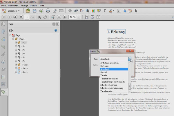Jump to last page button
Screen dimensions: 174x116
21,17
